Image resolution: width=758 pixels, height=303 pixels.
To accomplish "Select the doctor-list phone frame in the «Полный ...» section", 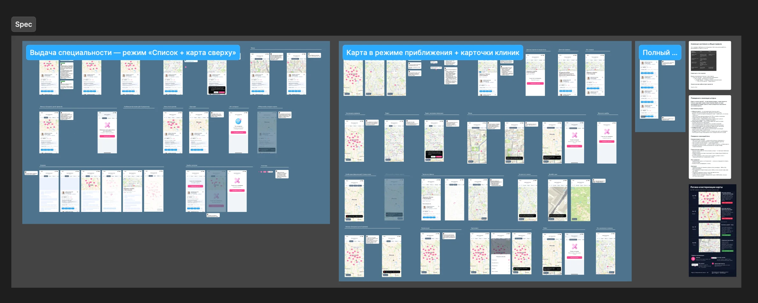I will 649,89.
